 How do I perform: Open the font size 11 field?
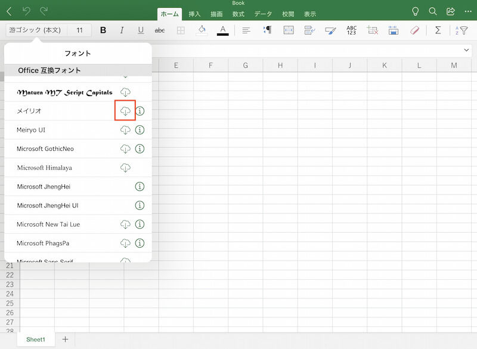click(x=79, y=30)
